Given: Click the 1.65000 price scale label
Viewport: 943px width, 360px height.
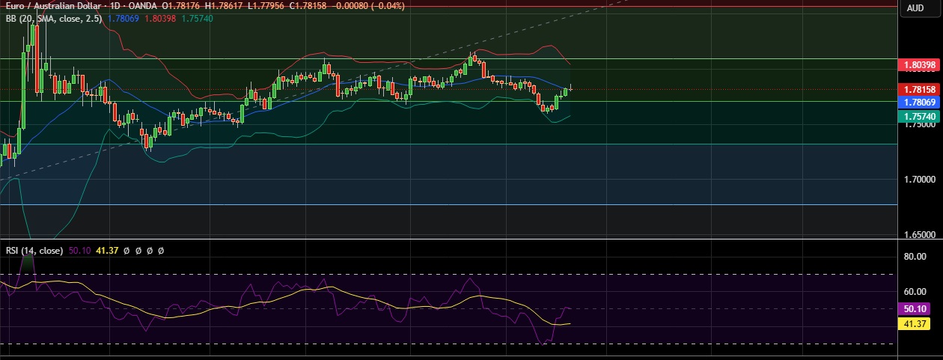Looking at the screenshot, I should point(920,234).
